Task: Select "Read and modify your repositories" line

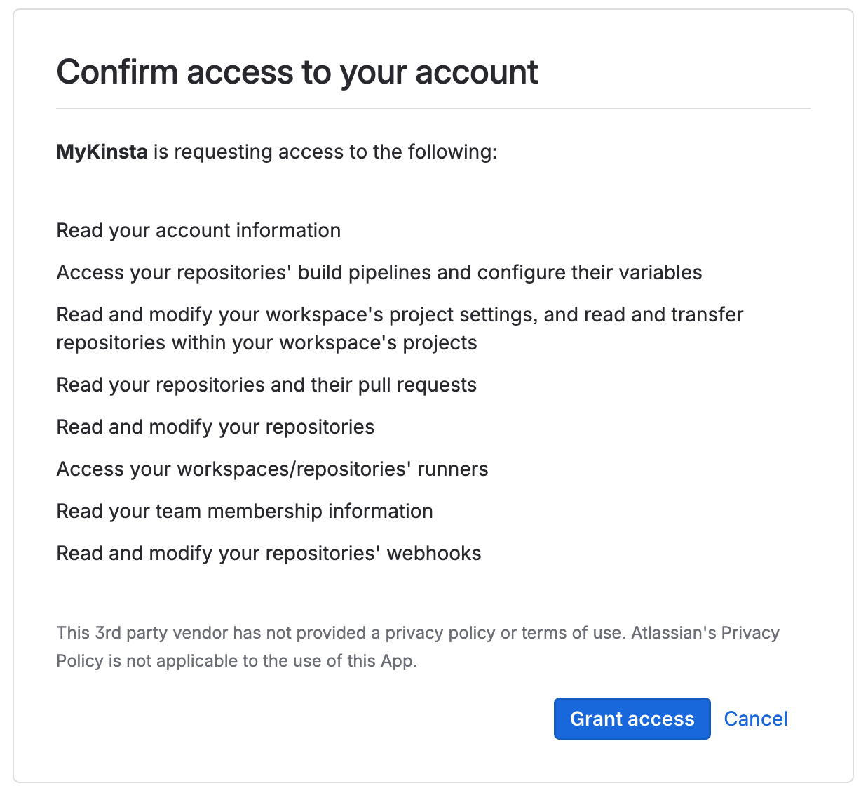Action: (215, 427)
